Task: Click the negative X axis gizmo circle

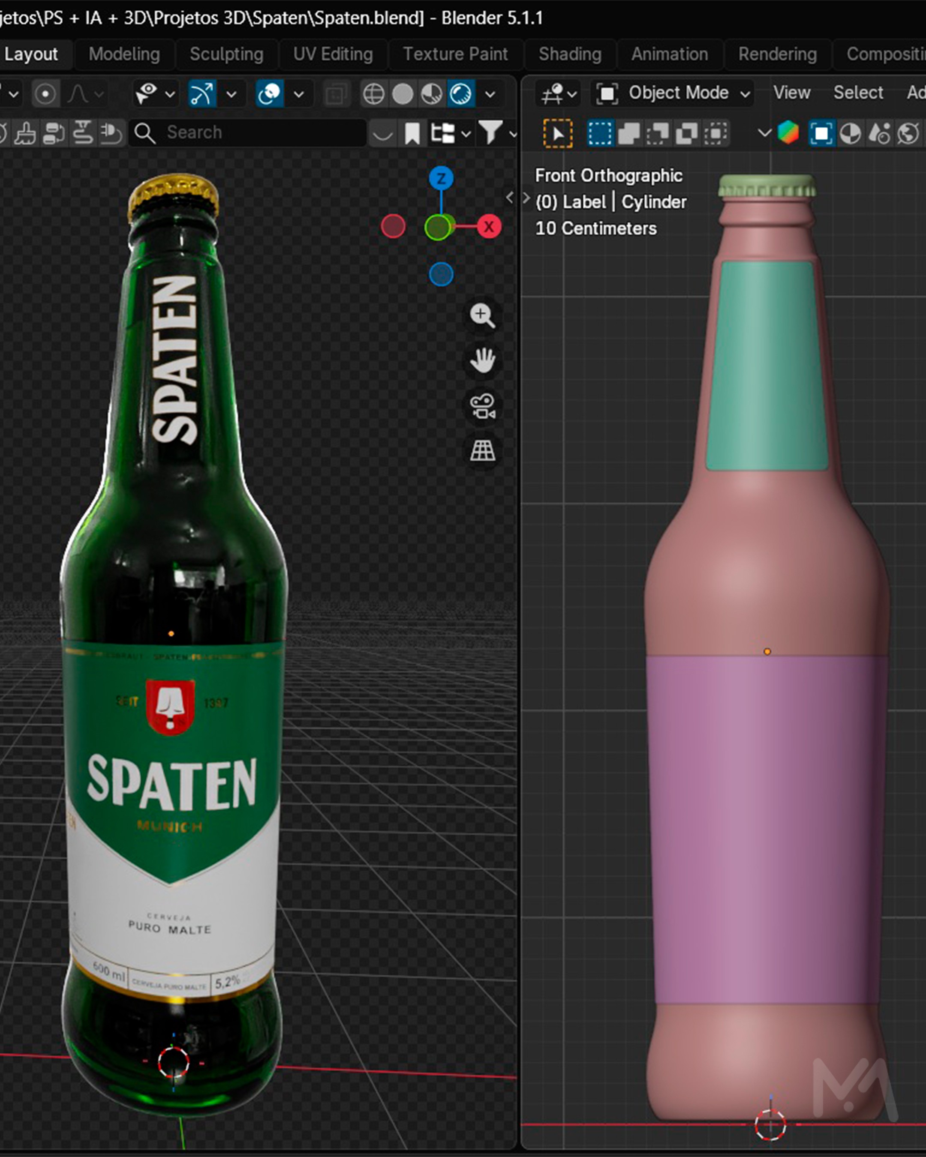Action: (393, 226)
